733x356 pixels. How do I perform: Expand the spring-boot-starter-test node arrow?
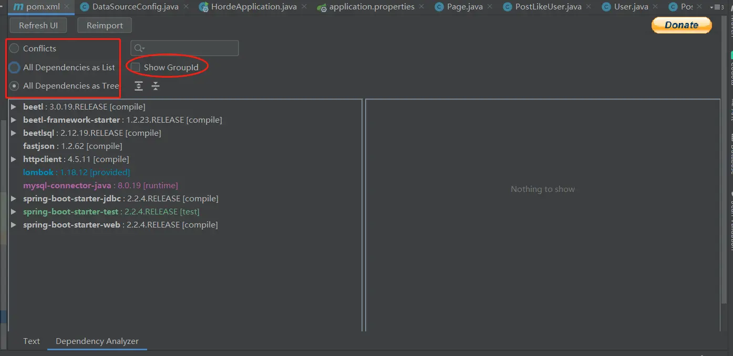point(14,212)
